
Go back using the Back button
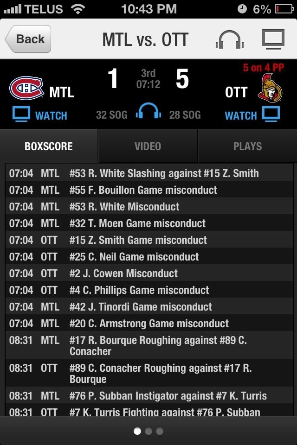[28, 39]
